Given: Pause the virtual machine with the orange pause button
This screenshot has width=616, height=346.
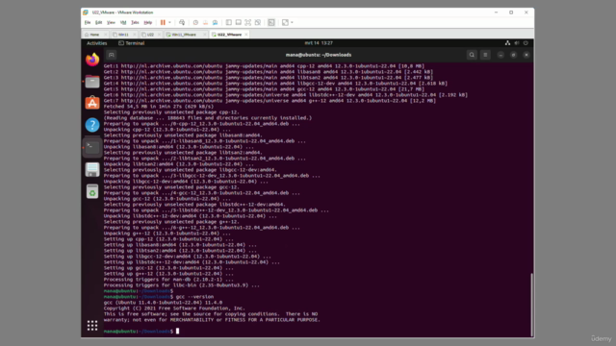Looking at the screenshot, I should click(x=163, y=22).
